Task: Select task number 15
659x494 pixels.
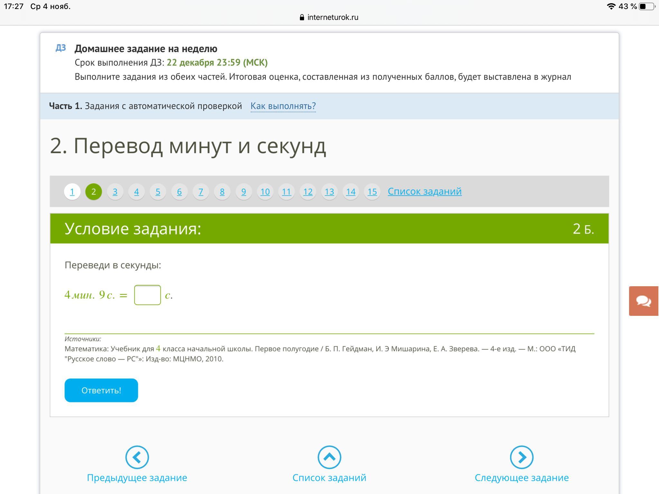Action: pos(372,192)
